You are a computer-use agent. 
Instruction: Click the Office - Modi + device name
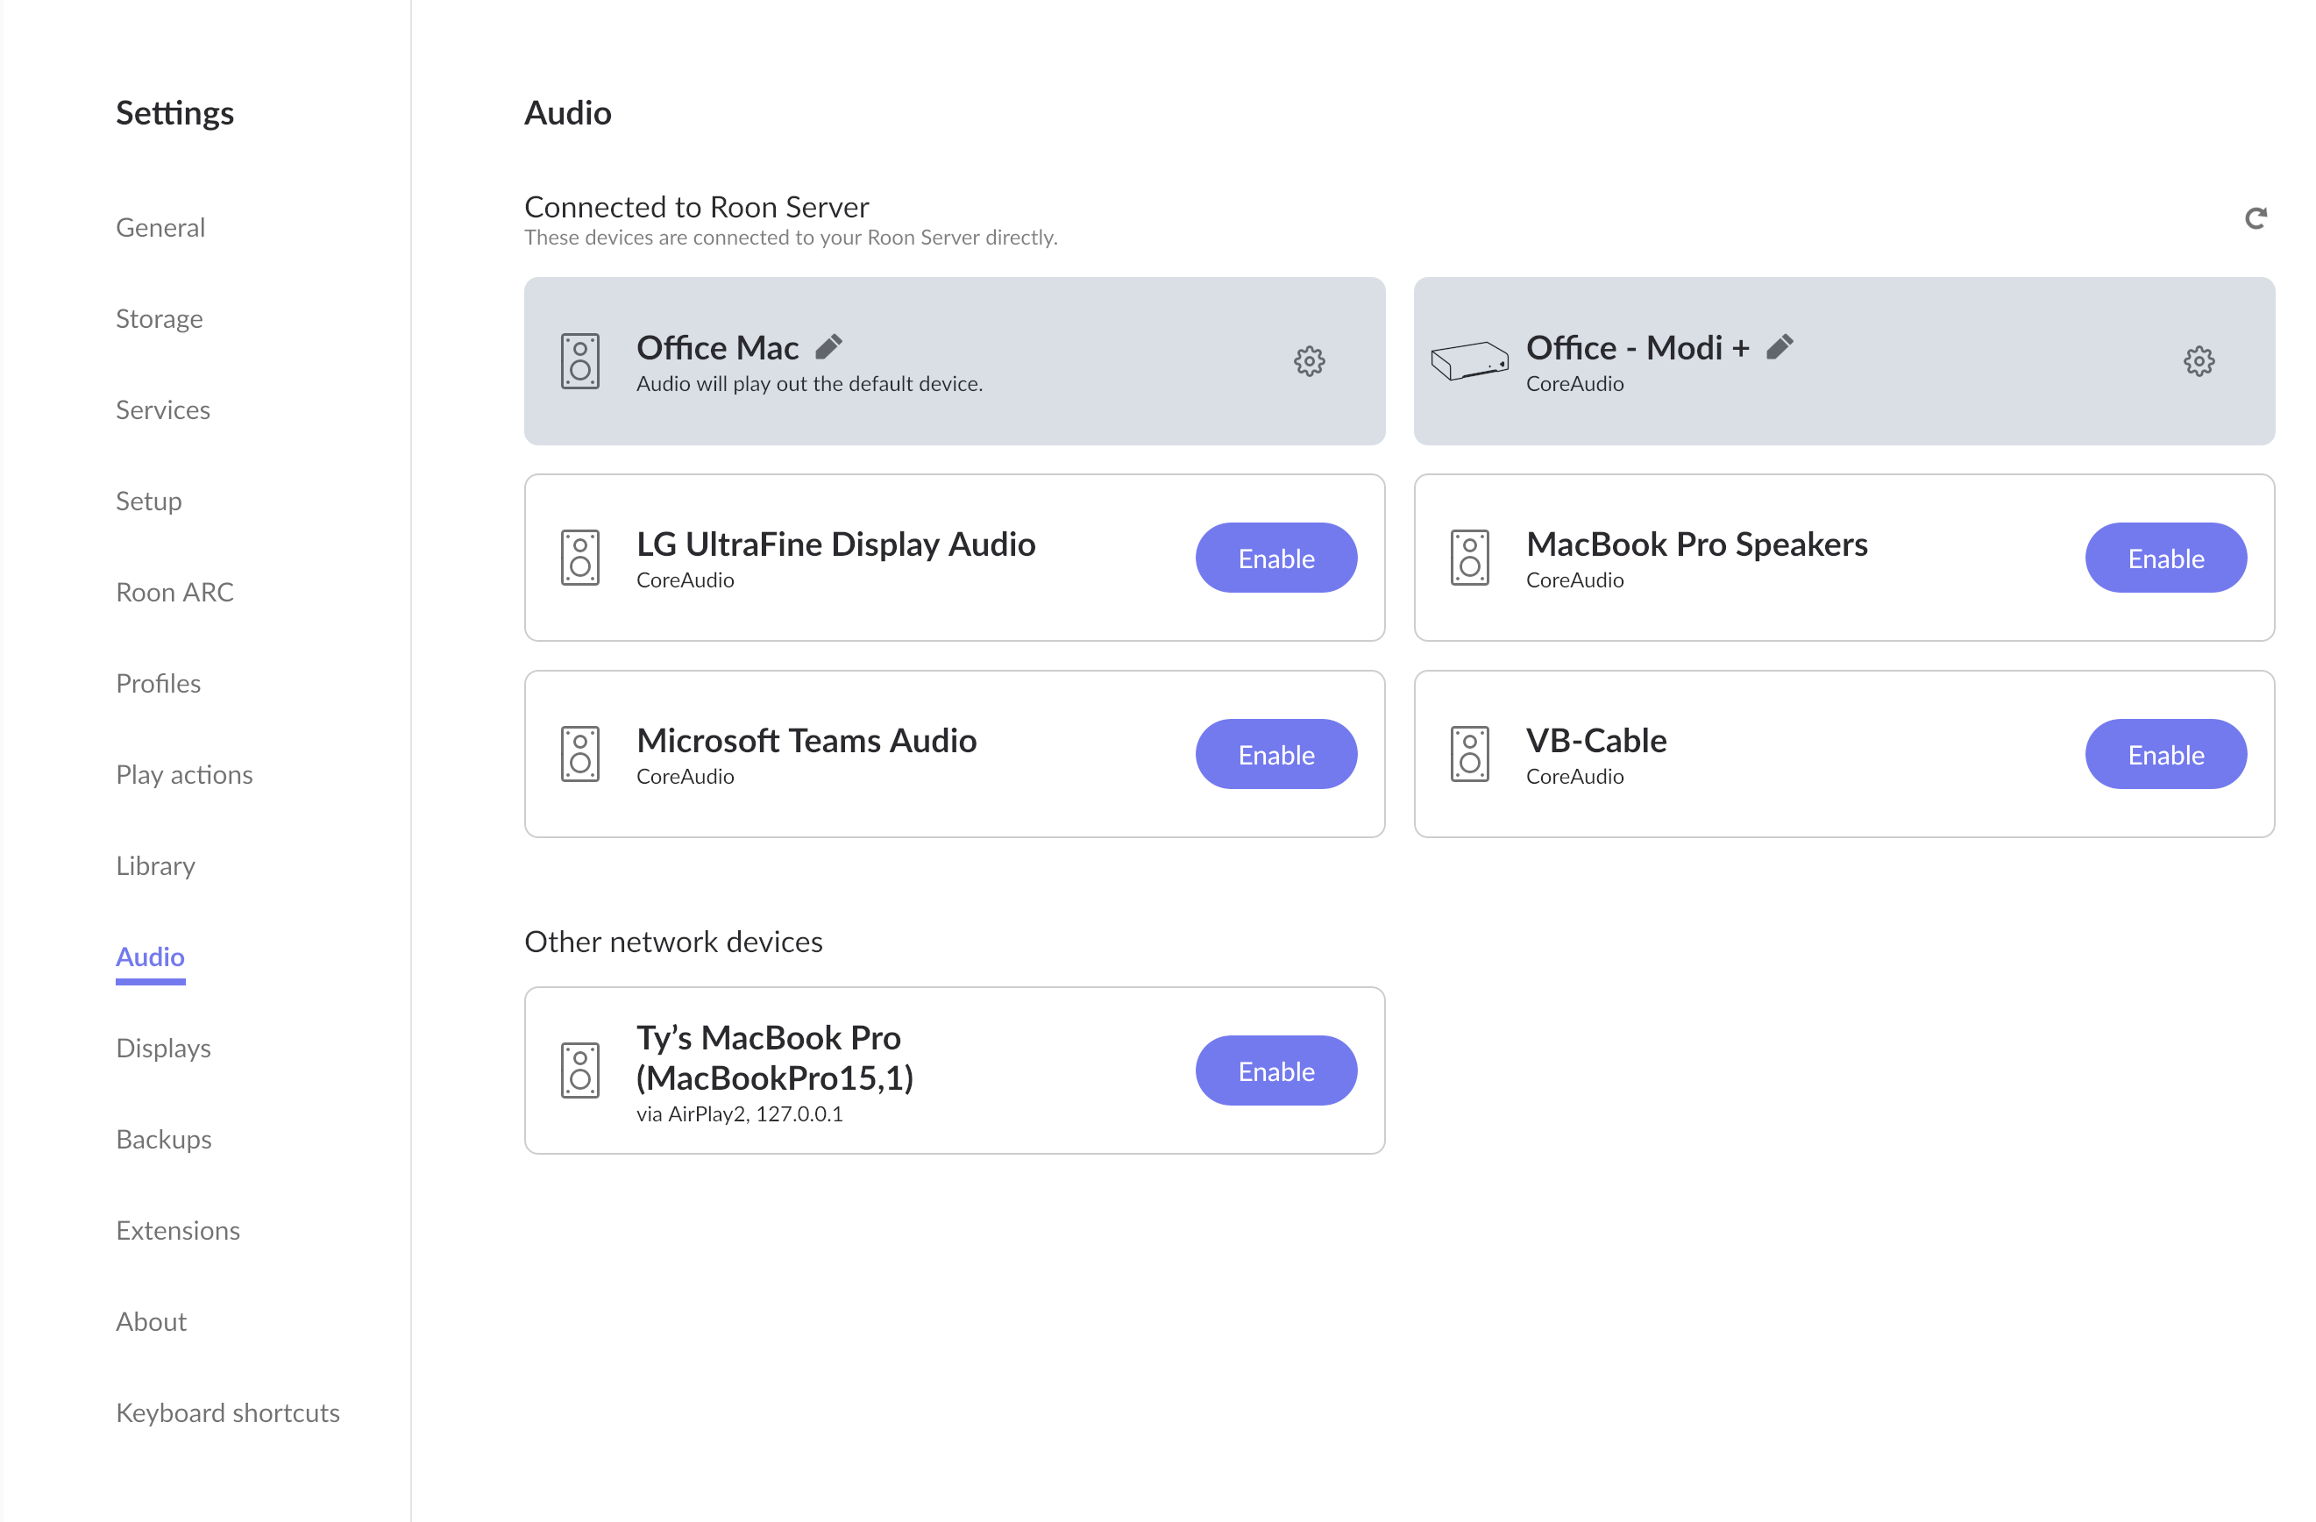(x=1638, y=347)
